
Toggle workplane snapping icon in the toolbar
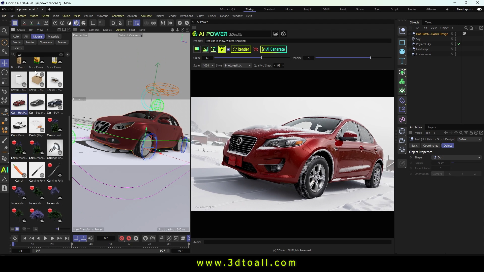[x=137, y=23]
